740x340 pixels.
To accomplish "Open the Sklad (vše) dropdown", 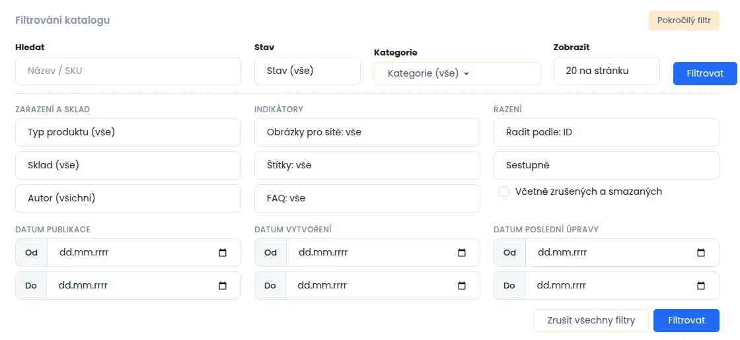I will tap(128, 166).
